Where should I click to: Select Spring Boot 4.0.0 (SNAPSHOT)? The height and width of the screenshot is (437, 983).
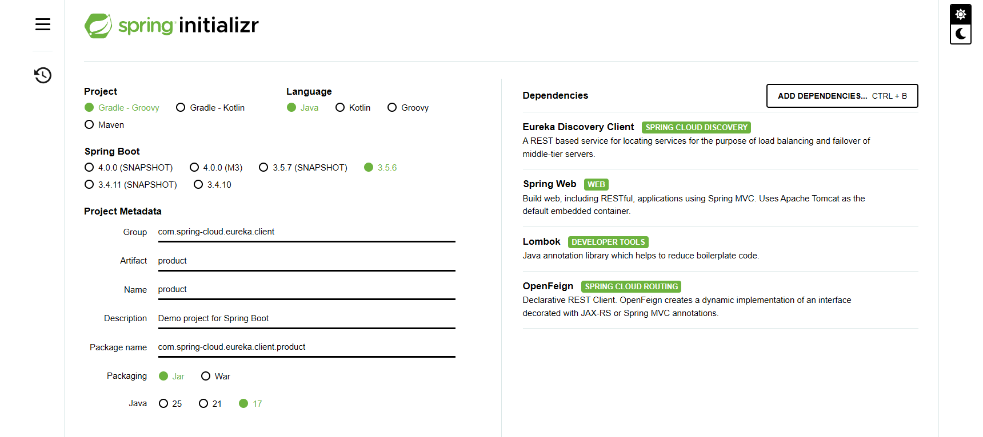click(x=129, y=168)
